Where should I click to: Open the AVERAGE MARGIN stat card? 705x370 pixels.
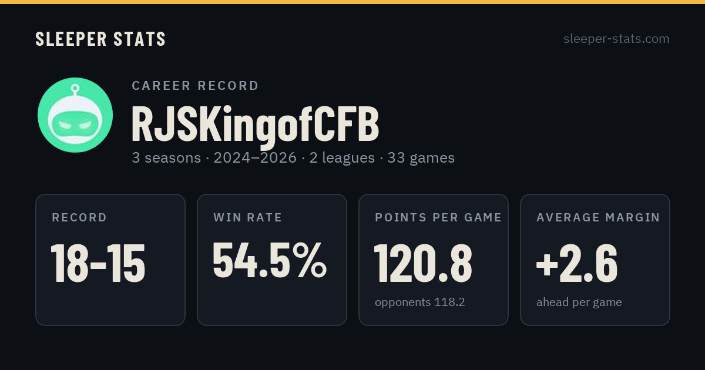pos(595,260)
